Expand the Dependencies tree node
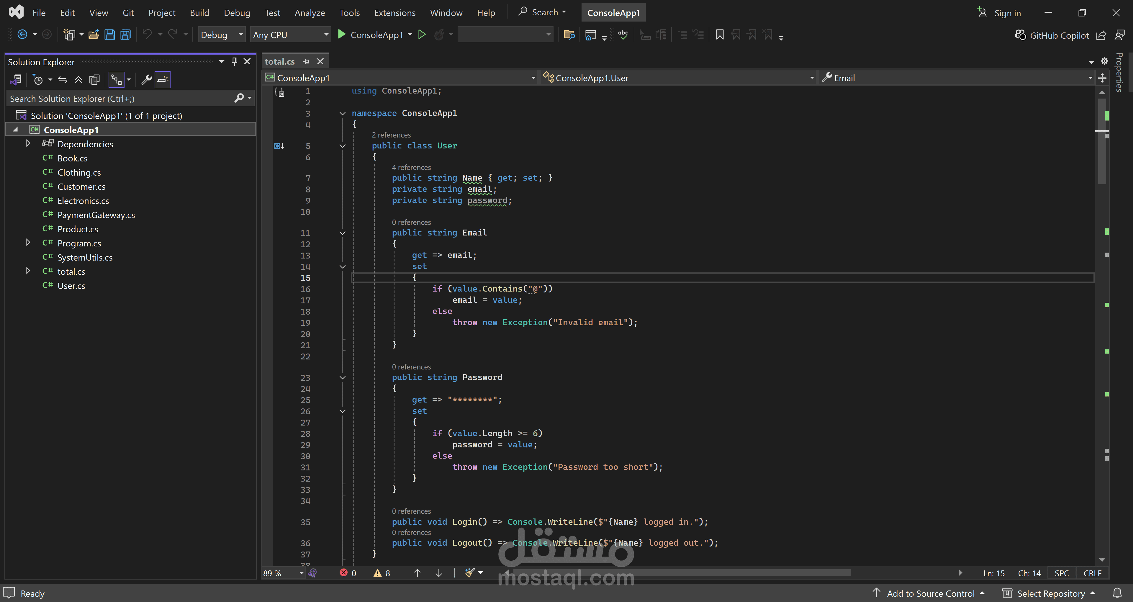The width and height of the screenshot is (1133, 602). pyautogui.click(x=28, y=143)
